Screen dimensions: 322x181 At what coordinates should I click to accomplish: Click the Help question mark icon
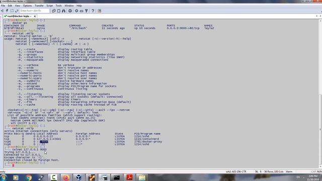pos(93,11)
